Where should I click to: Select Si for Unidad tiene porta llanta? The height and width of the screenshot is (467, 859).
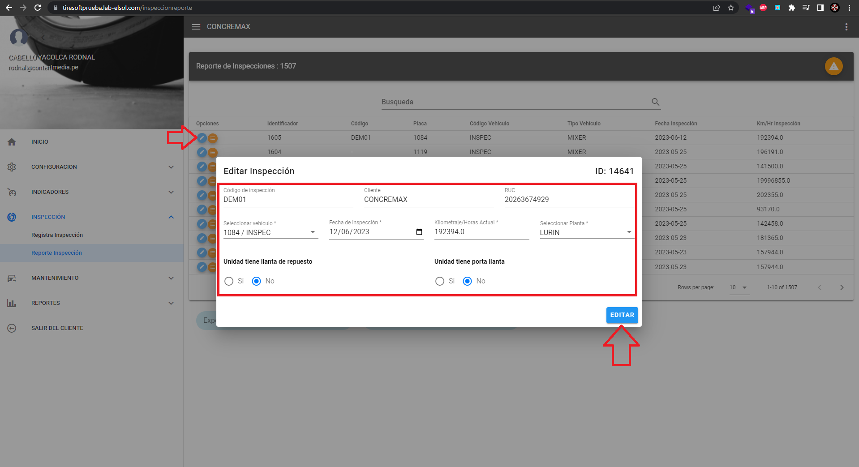coord(440,281)
